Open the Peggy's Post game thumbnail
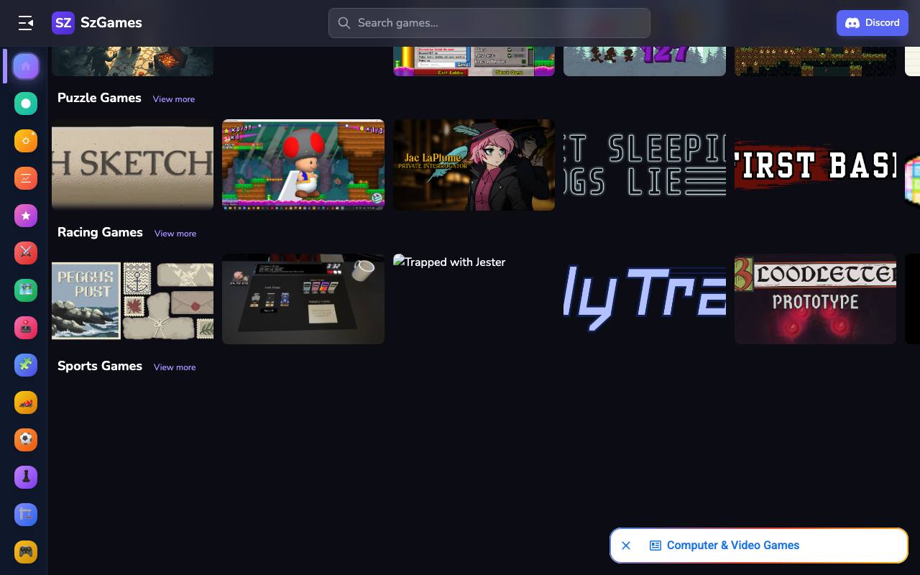920x575 pixels. (x=133, y=299)
